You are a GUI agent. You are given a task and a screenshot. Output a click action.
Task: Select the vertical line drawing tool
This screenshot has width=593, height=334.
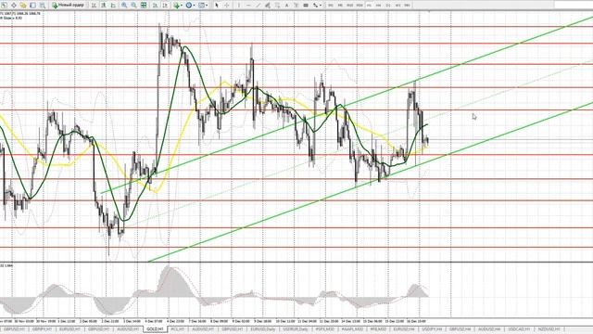(x=239, y=6)
